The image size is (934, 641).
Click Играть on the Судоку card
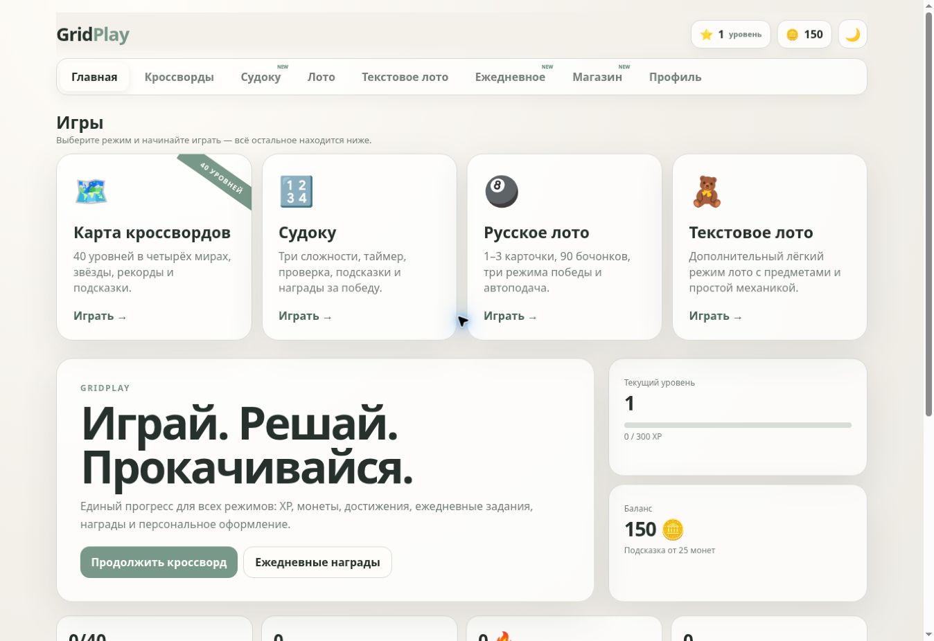tap(305, 316)
